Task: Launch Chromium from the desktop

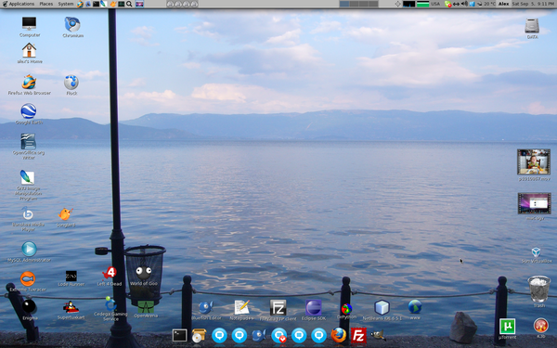Action: pos(72,24)
